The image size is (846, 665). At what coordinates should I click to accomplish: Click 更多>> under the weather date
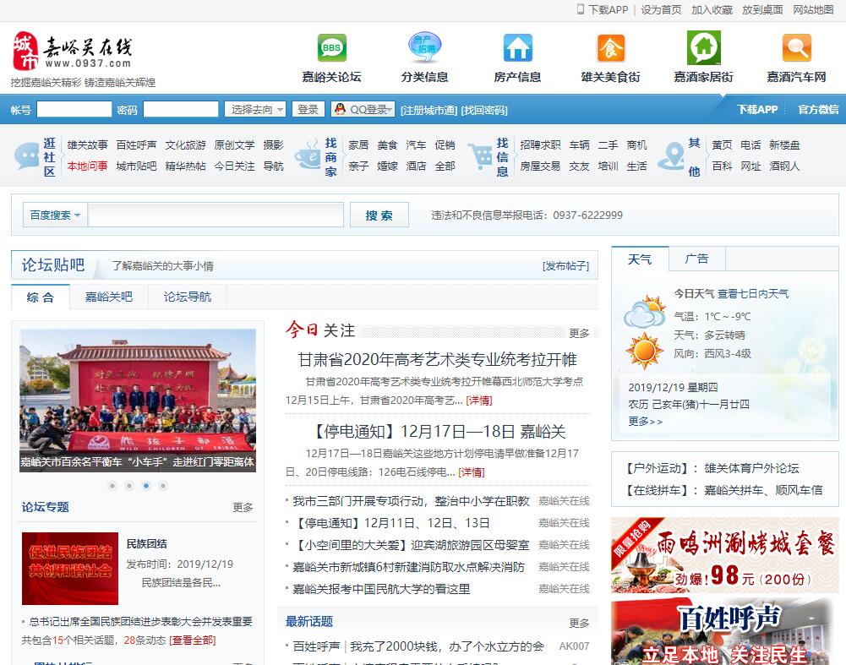coord(646,421)
